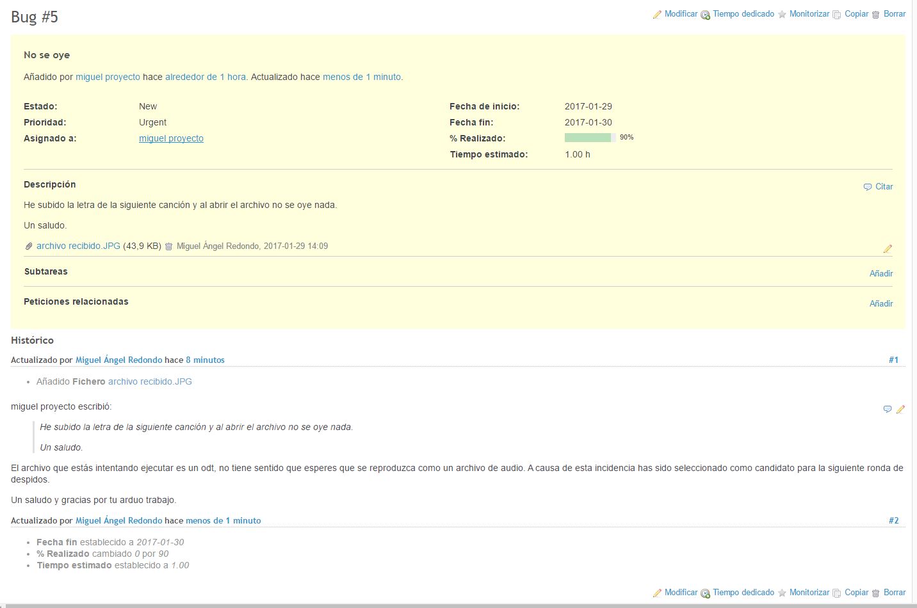917x608 pixels.
Task: Open the assignee link miguel proyecto under Asignado a
Action: click(171, 138)
